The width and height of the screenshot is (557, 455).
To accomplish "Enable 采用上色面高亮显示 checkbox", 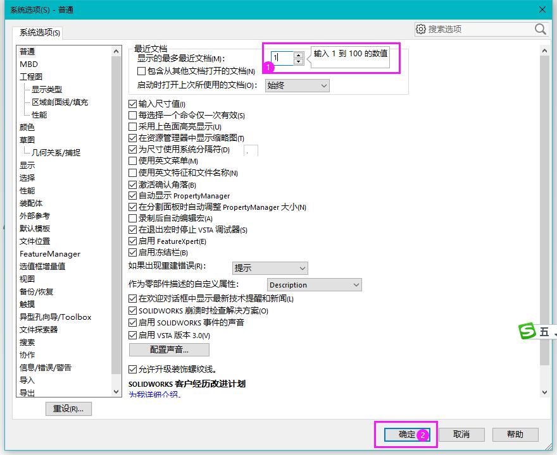I will [132, 126].
